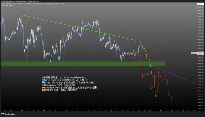
Task: Click the t.me/biquanxiaowang VIP contact line
Action: (x=64, y=78)
